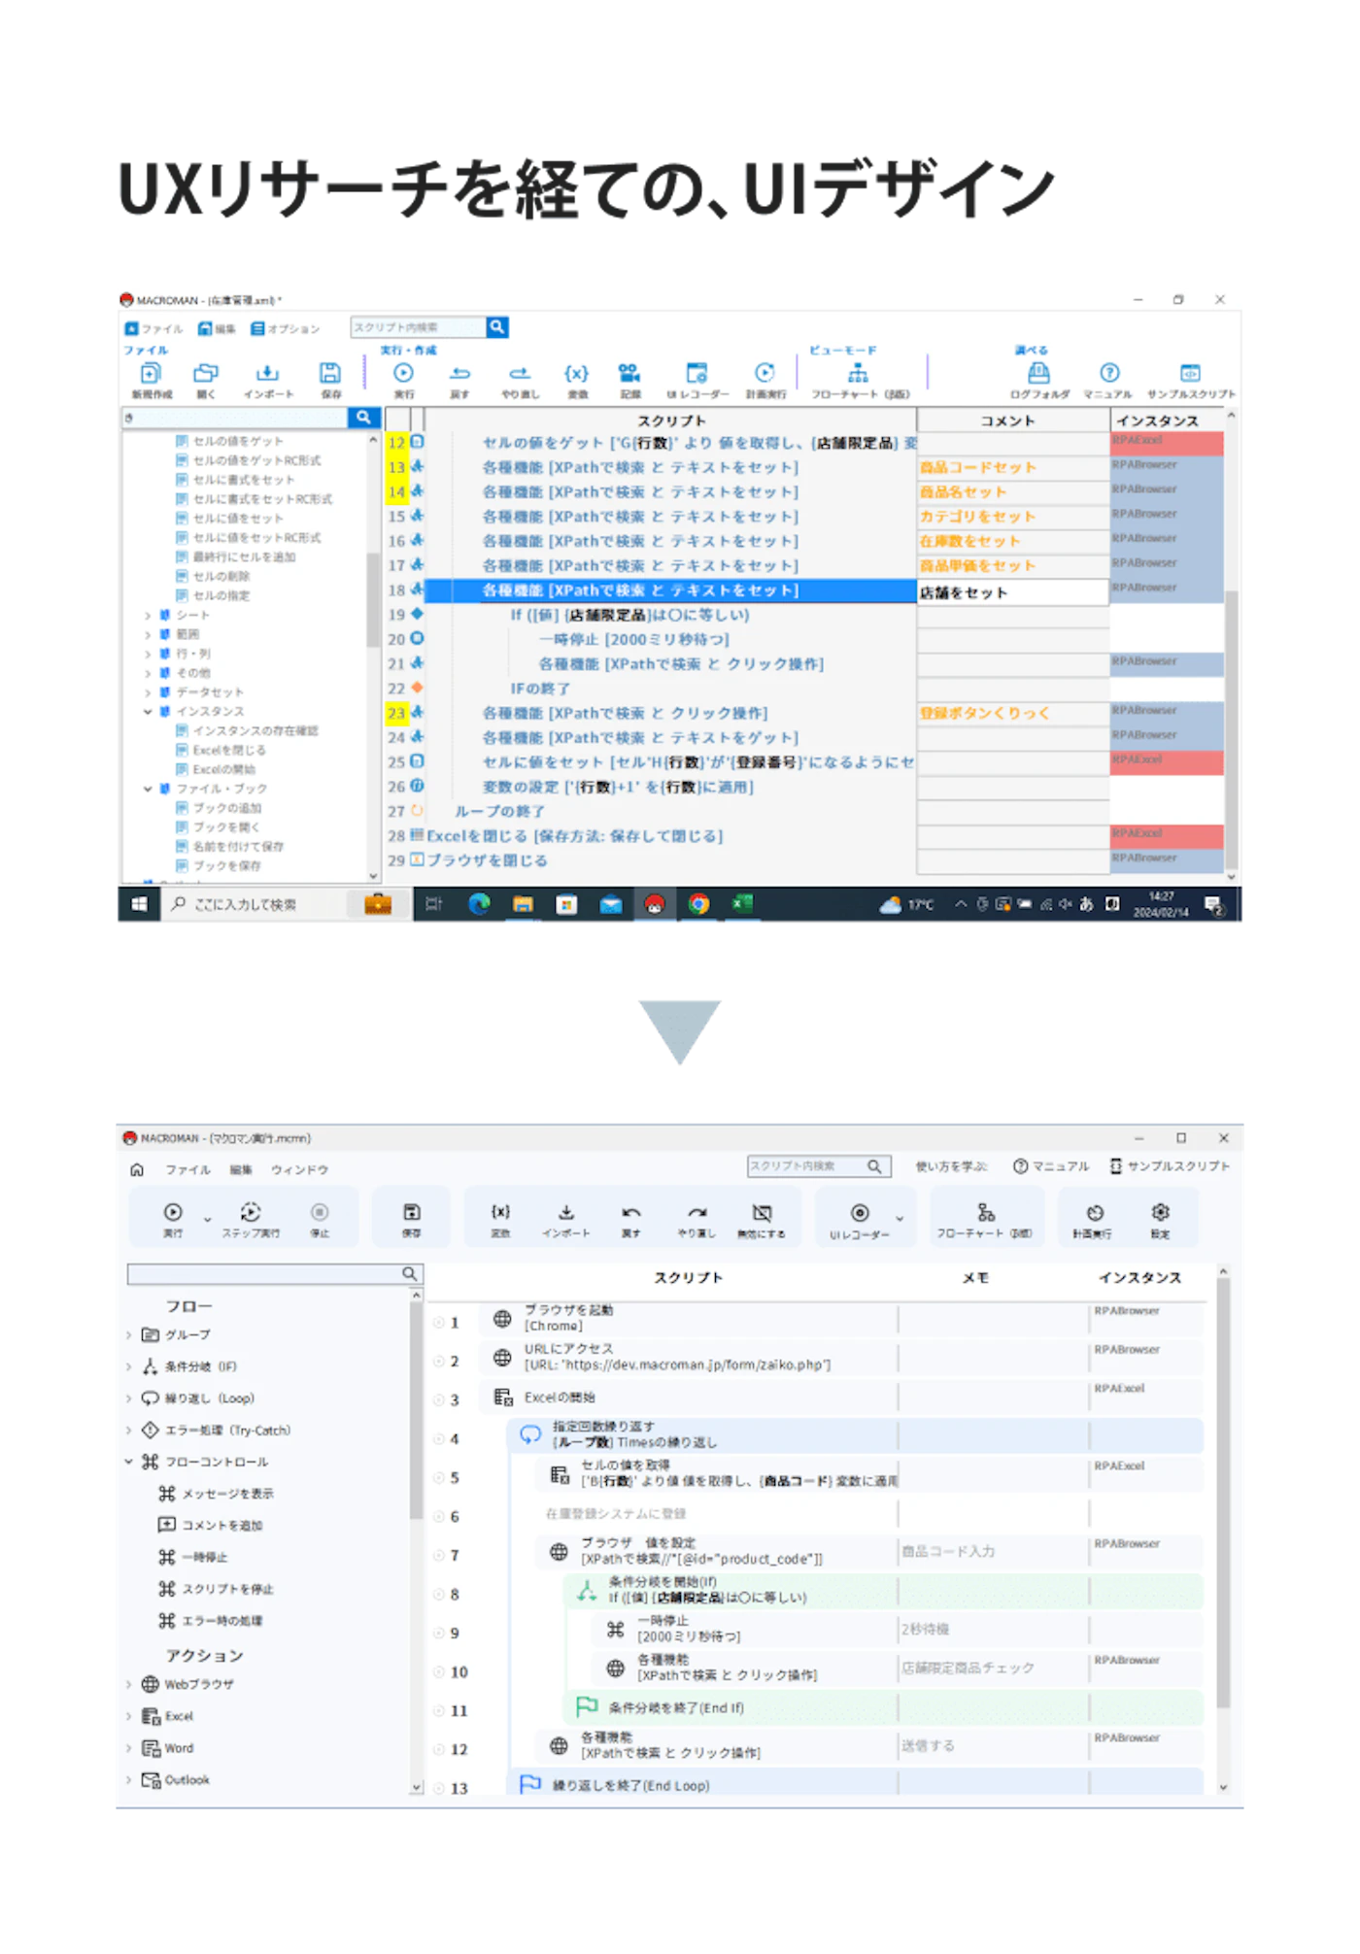1360x1954 pixels.
Task: Expand データセット node in upper window tree
Action: [148, 692]
